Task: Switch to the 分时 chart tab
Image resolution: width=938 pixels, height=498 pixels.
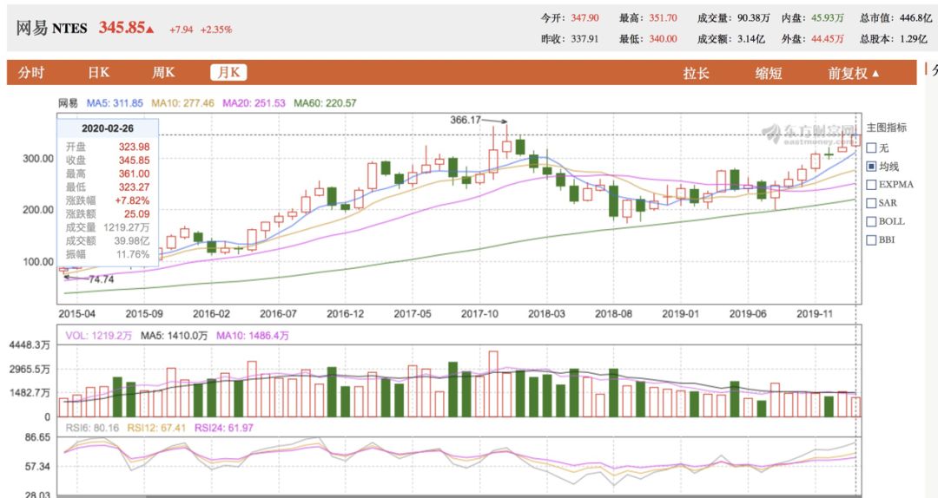Action: (x=31, y=73)
